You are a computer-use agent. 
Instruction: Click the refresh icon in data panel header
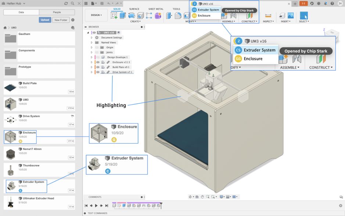point(66,3)
